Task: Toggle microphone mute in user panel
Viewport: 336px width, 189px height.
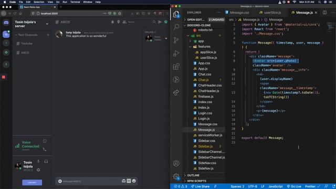Action: [x=38, y=161]
